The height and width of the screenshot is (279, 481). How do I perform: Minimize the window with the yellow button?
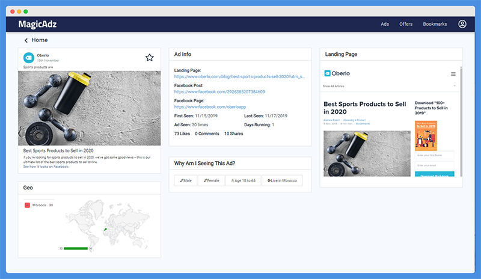(19, 11)
